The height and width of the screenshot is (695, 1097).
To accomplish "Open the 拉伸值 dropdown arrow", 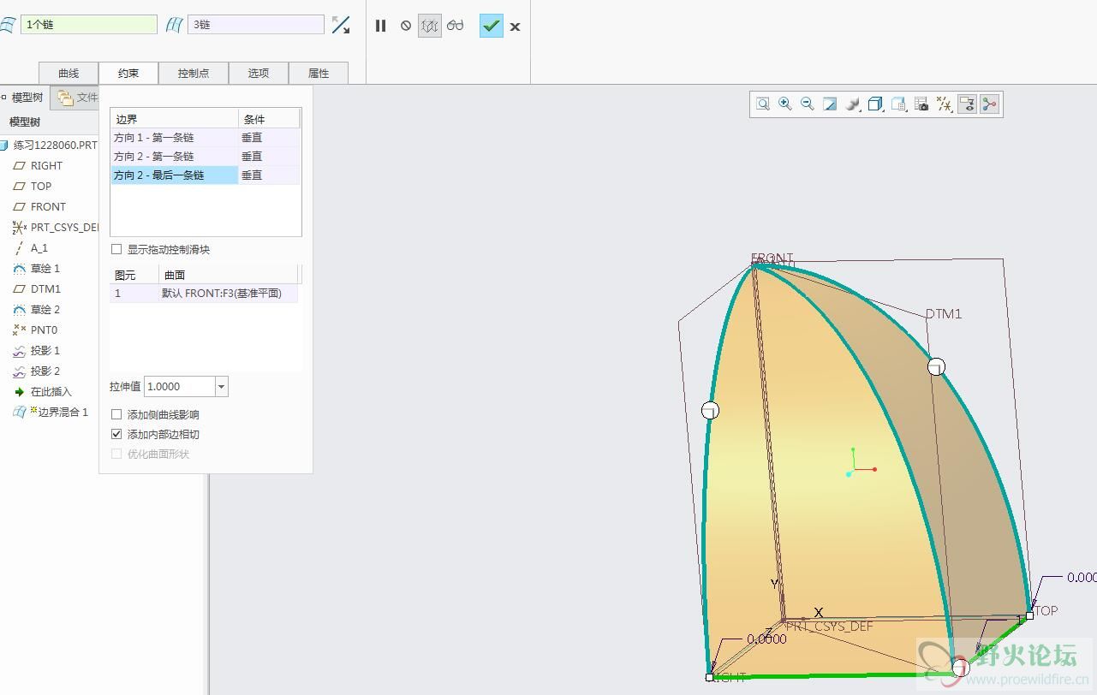I will coord(222,387).
